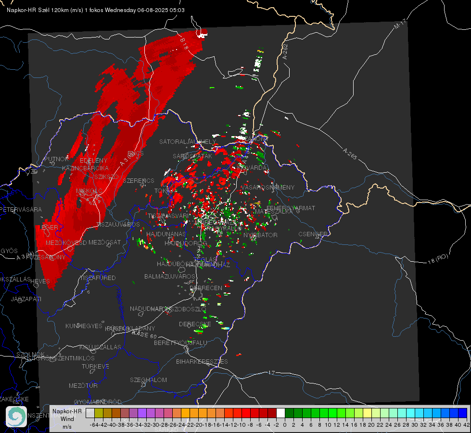Click the DERECSKE label

pos(195,324)
